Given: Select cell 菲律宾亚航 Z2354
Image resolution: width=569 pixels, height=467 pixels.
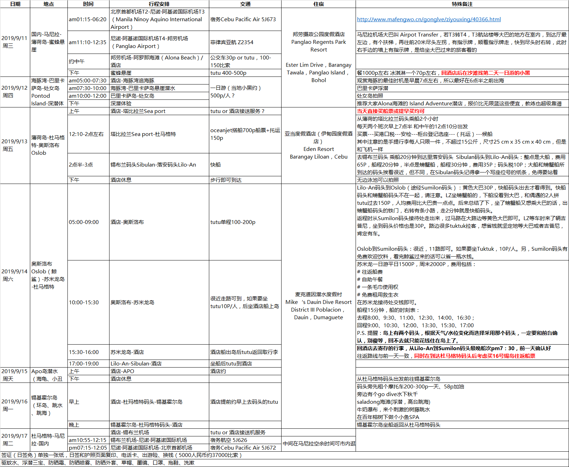Looking at the screenshot, I should tap(245, 42).
